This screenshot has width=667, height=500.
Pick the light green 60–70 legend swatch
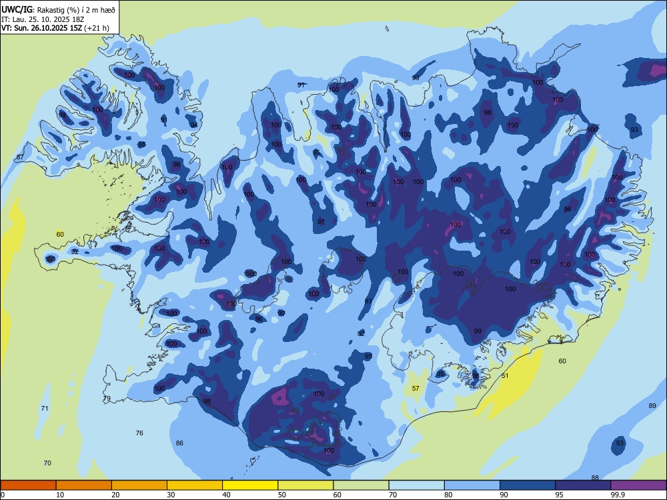pyautogui.click(x=361, y=485)
